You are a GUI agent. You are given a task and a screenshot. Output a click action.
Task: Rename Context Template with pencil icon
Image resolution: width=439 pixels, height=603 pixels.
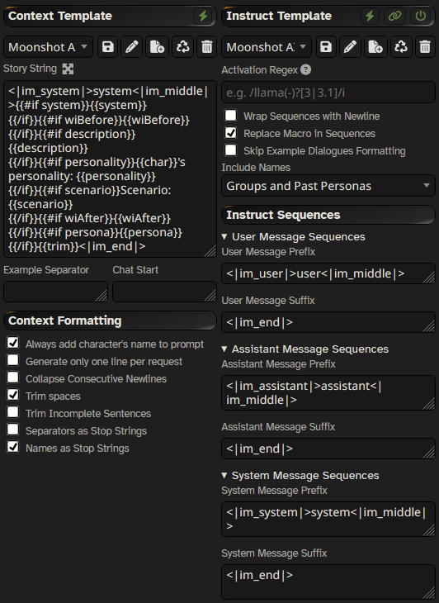point(132,47)
